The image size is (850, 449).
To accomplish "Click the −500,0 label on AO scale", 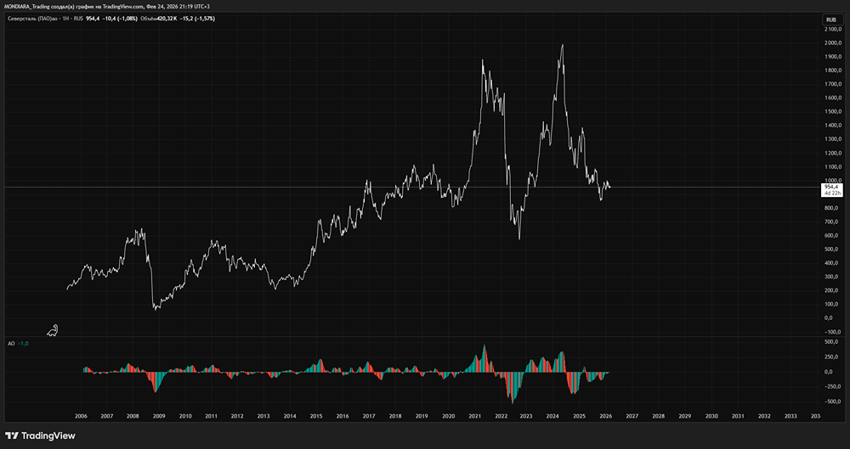I will pos(833,401).
